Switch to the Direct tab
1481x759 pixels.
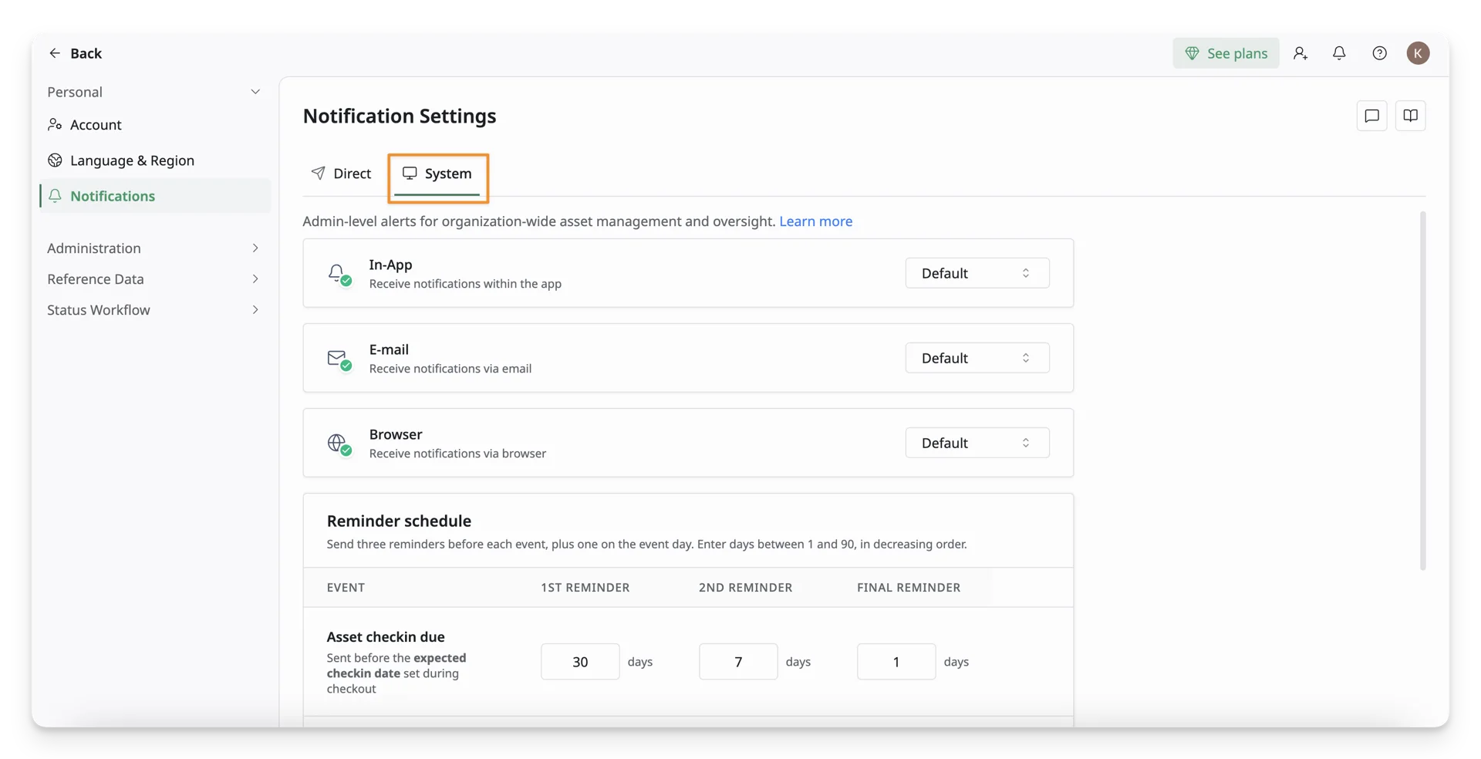coord(341,174)
